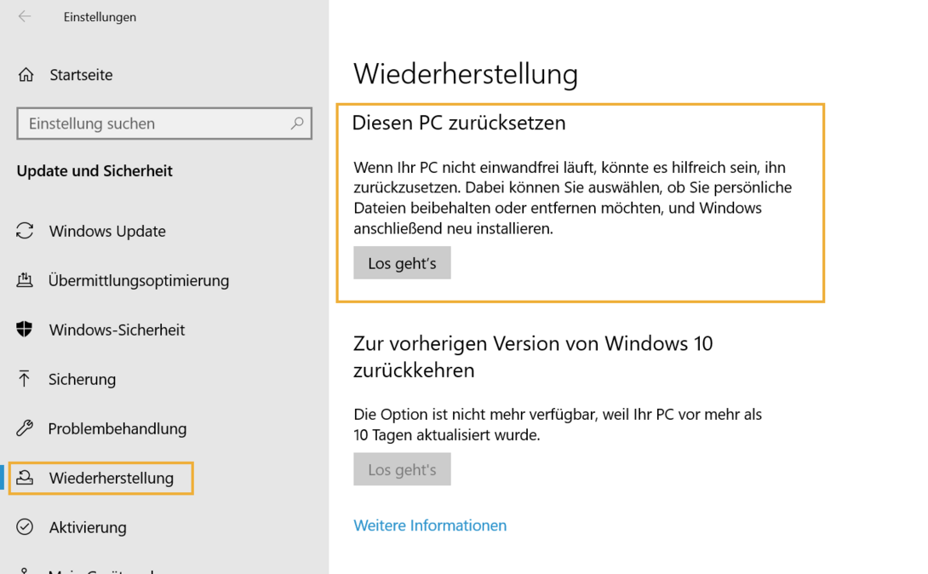Go to the 'Windows-Sicherheit' text label
The height and width of the screenshot is (574, 928).
(117, 330)
